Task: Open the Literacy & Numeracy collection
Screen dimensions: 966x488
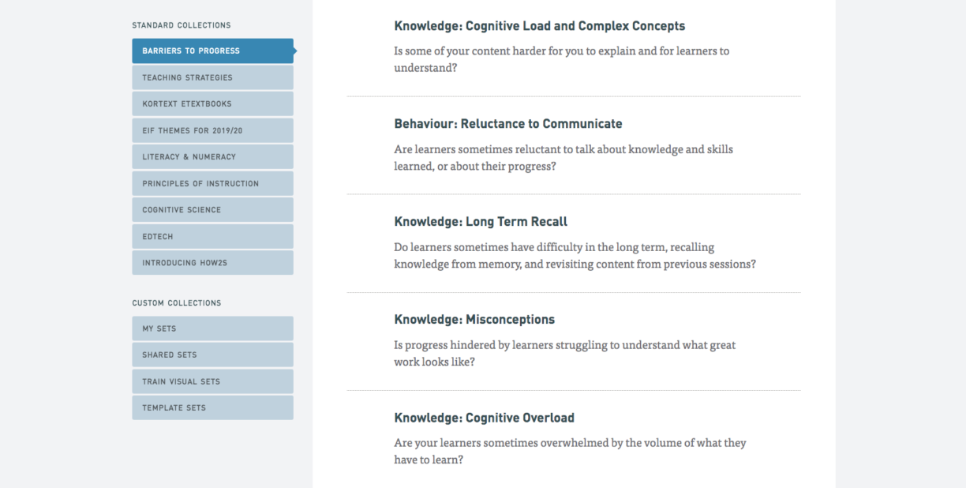Action: [212, 156]
